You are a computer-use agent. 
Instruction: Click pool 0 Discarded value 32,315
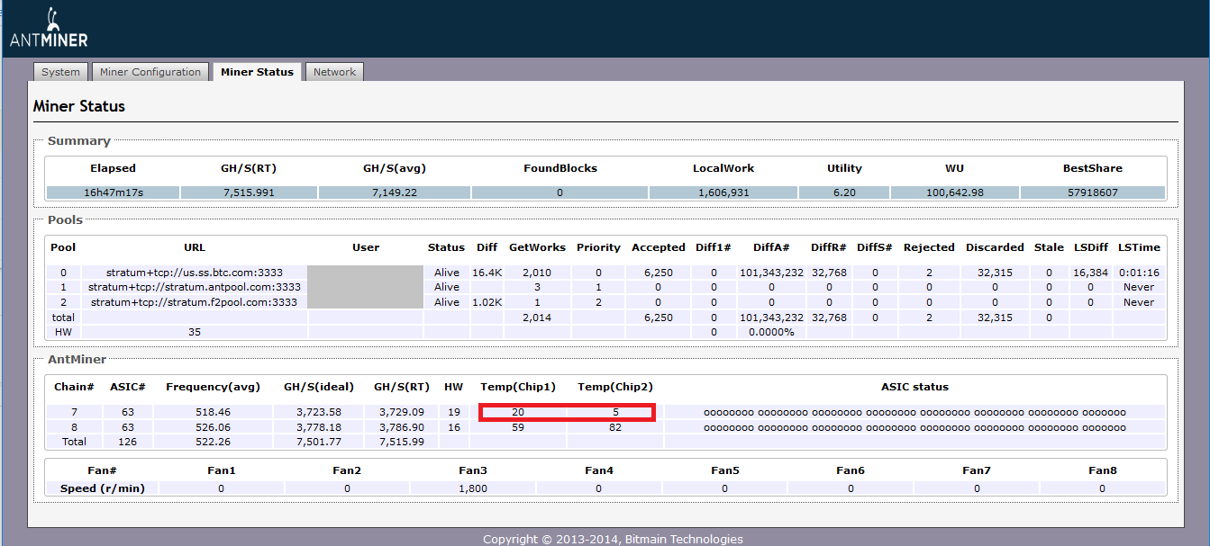995,272
